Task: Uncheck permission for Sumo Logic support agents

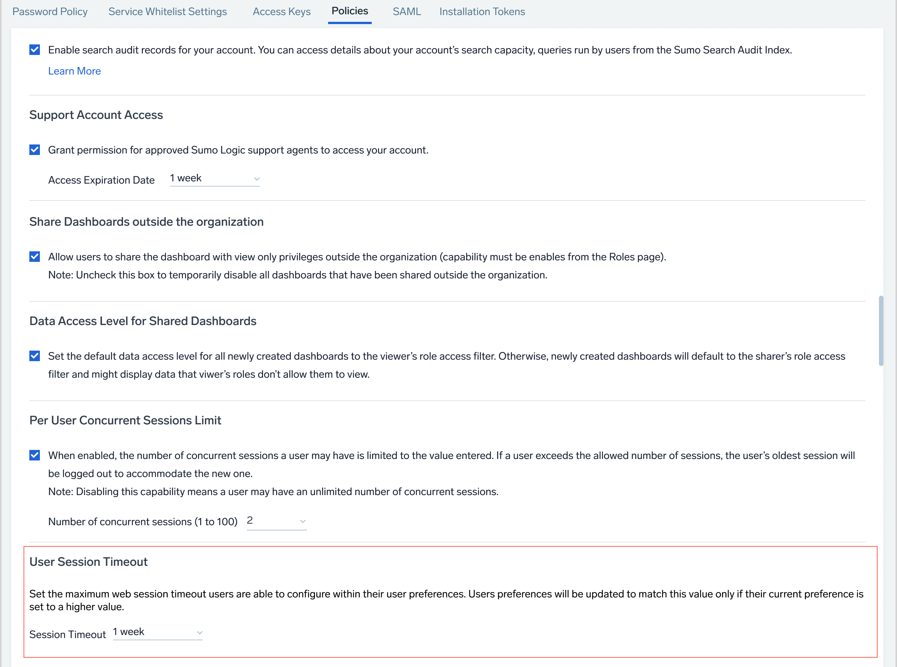Action: pos(34,150)
